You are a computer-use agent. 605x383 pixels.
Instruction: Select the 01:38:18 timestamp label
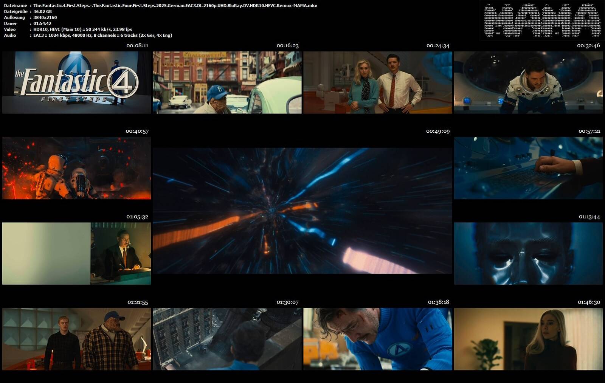click(x=439, y=302)
